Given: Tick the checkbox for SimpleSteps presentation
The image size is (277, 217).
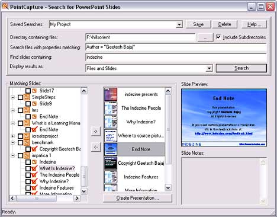Looking at the screenshot, I should click(20, 97).
